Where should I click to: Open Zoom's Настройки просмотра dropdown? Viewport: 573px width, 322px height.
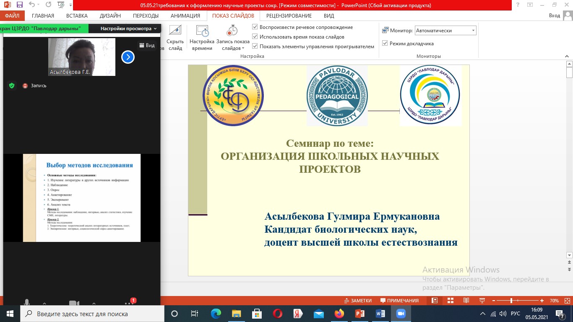pyautogui.click(x=129, y=29)
